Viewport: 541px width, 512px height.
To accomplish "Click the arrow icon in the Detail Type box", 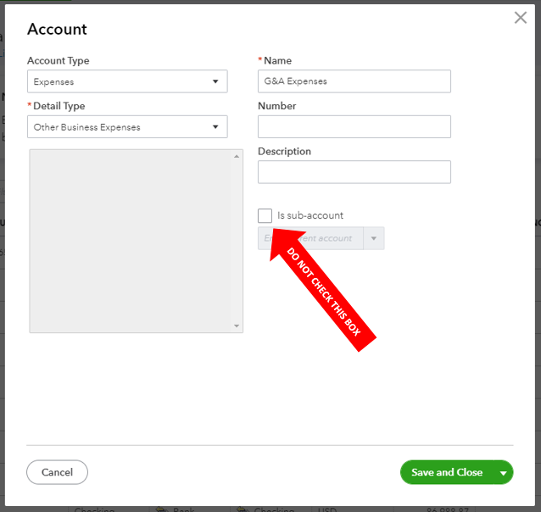I will pos(215,127).
